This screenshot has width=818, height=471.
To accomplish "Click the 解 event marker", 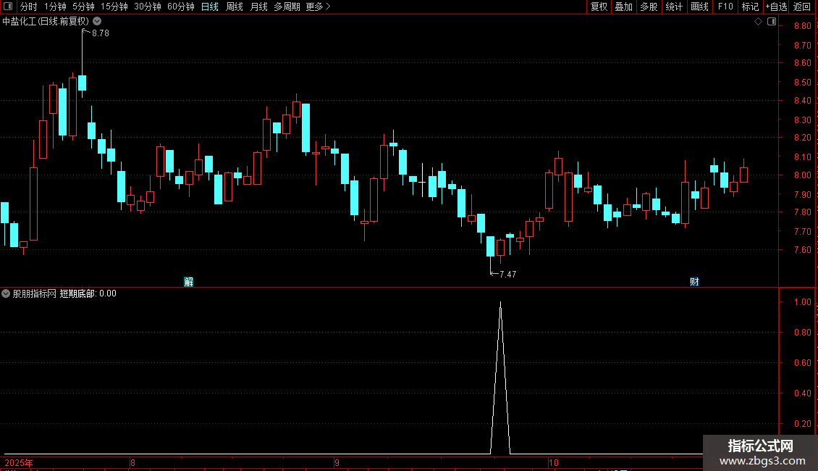I will 189,282.
